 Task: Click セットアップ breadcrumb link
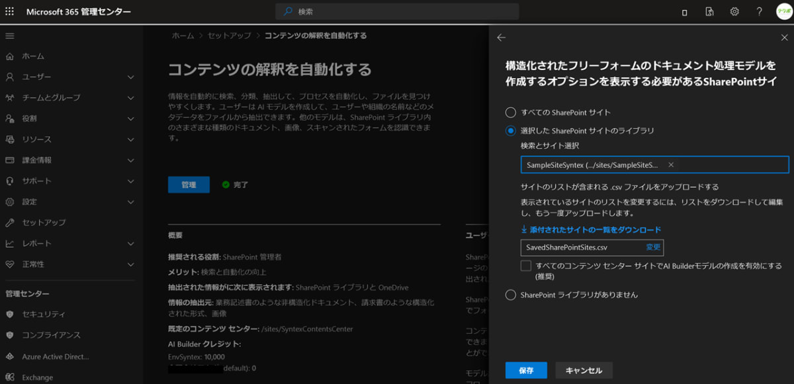point(230,36)
